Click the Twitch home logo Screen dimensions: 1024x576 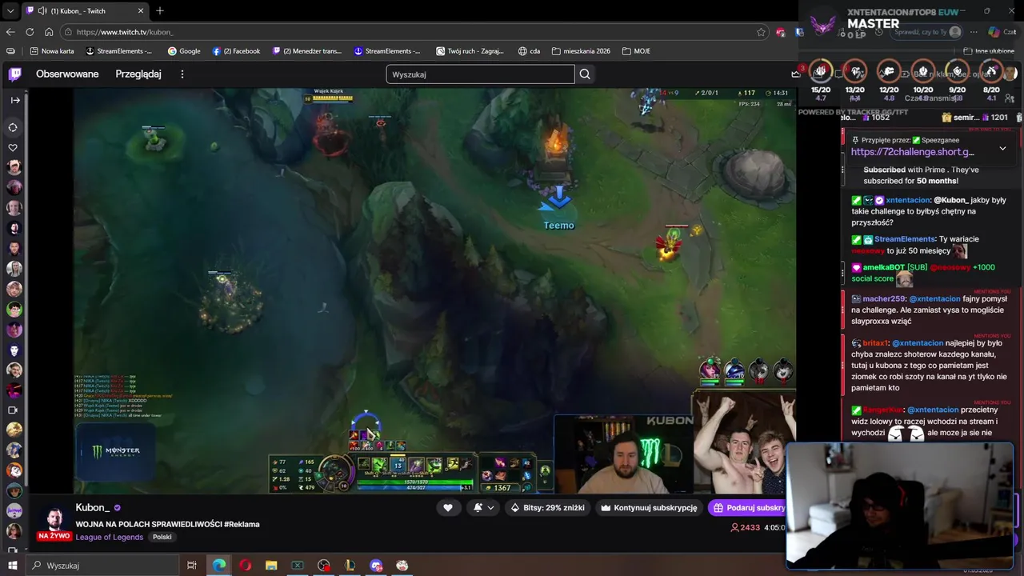(14, 74)
